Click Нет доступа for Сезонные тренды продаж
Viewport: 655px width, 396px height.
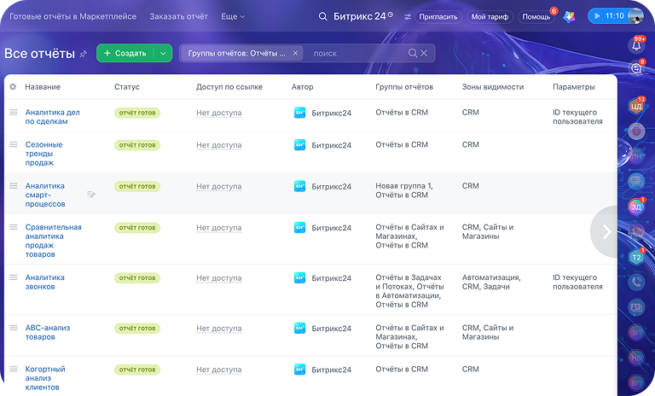click(x=219, y=145)
